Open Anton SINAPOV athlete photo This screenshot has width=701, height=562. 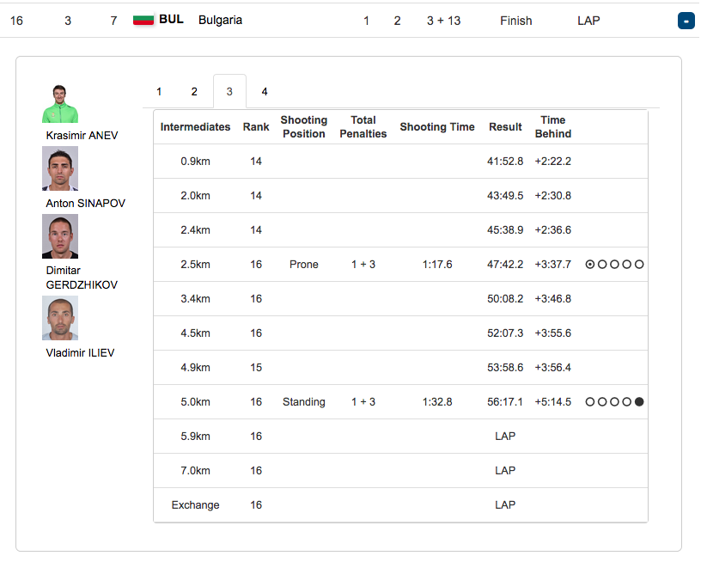pos(59,168)
